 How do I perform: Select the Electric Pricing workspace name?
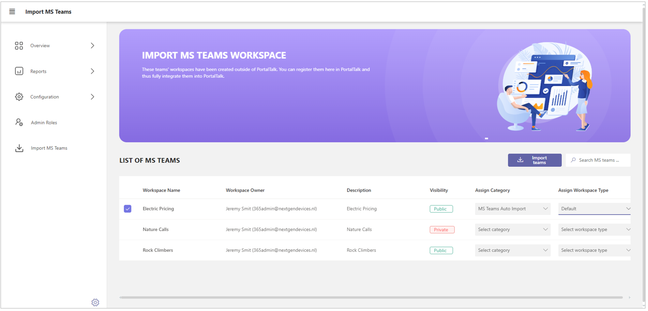tap(158, 209)
